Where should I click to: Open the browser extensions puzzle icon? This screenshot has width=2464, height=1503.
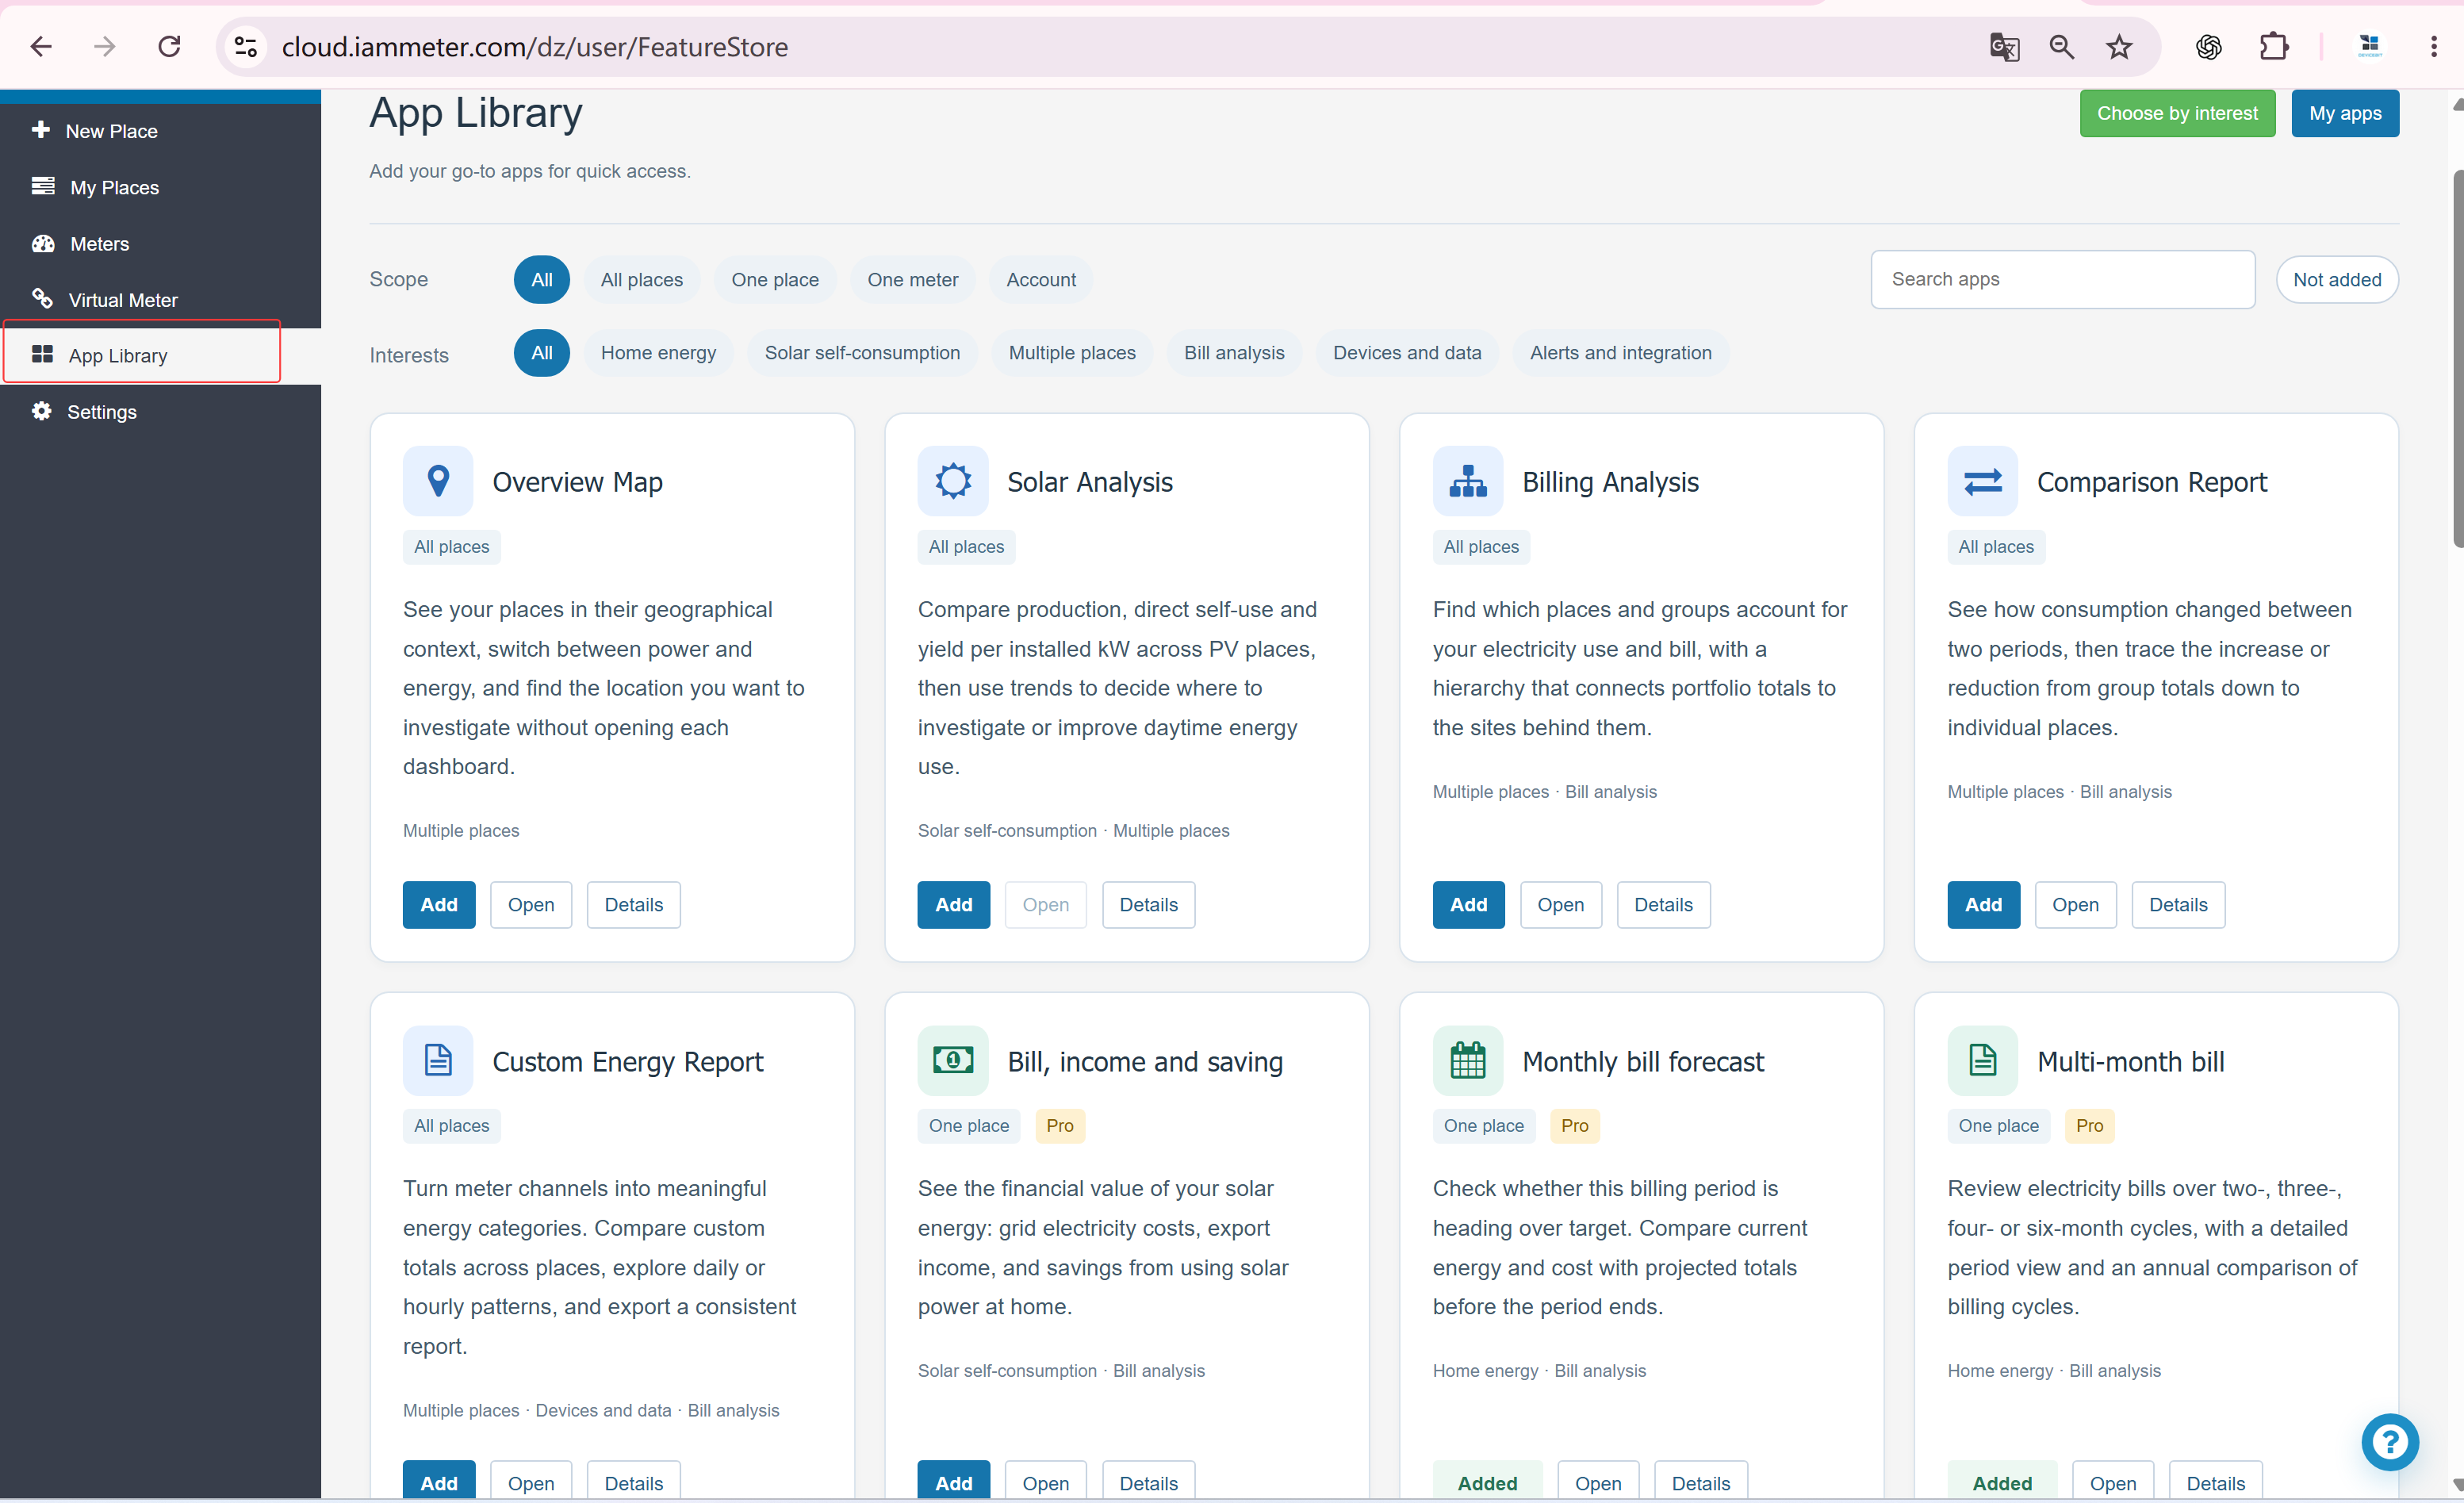click(2273, 47)
